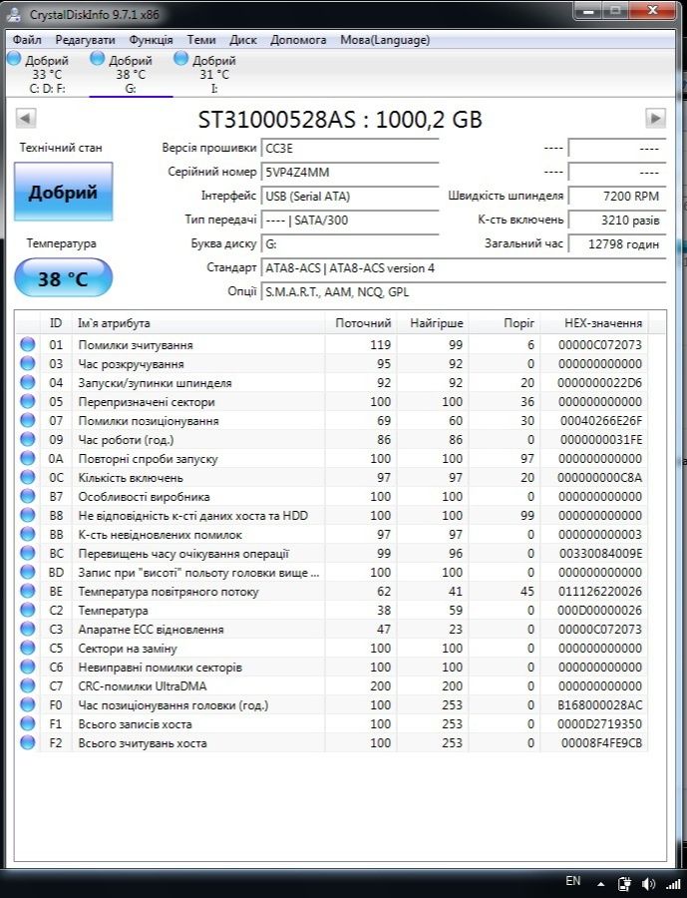The image size is (687, 898).
Task: Click the interface field USB (Serial ATA)
Action: coord(350,197)
